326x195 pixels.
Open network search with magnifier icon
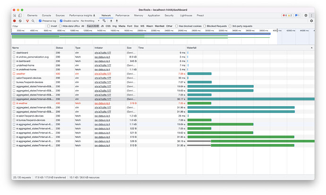33,21
